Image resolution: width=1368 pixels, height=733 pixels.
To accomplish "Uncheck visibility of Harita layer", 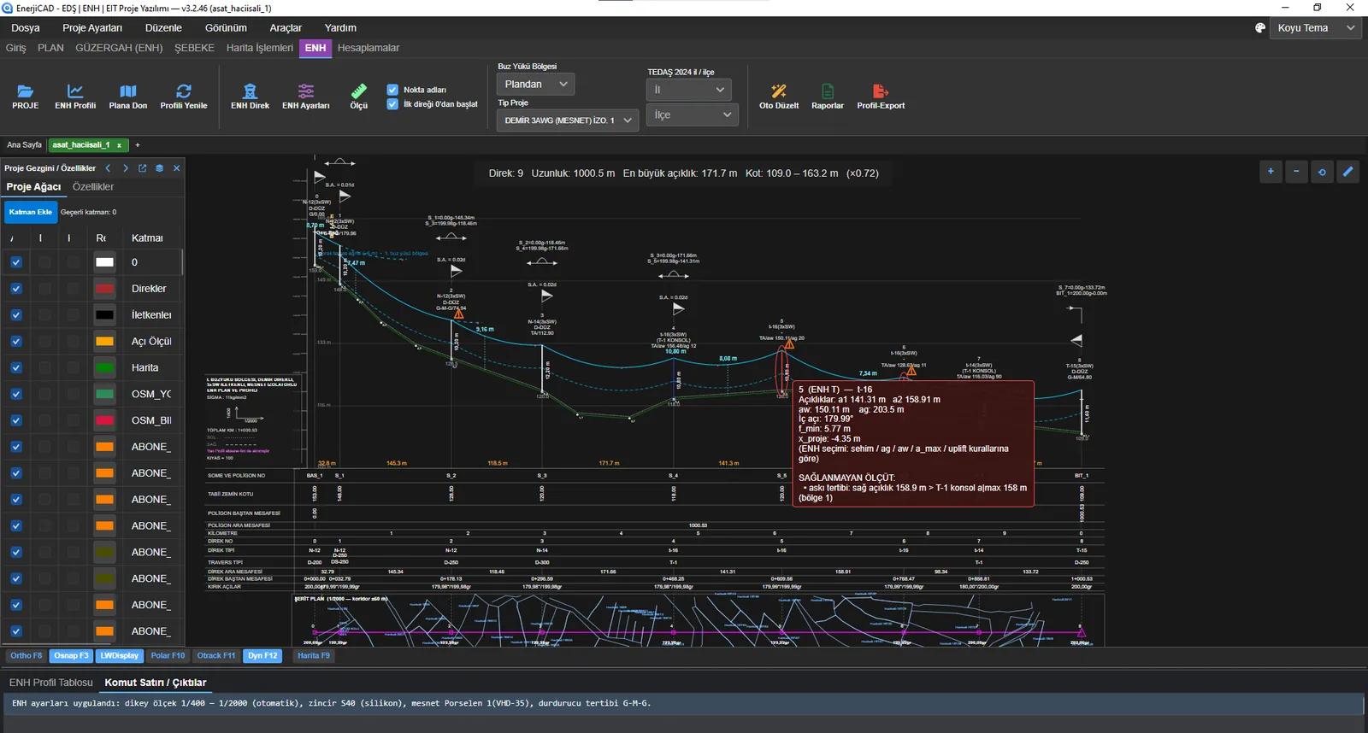I will point(16,368).
